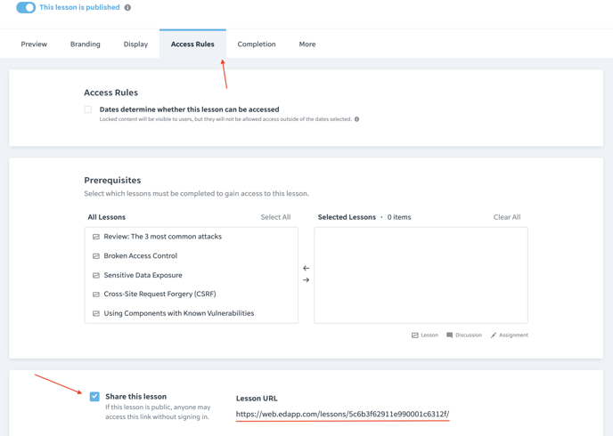The height and width of the screenshot is (436, 613).
Task: Click info icon after locked content description
Action: pos(356,119)
